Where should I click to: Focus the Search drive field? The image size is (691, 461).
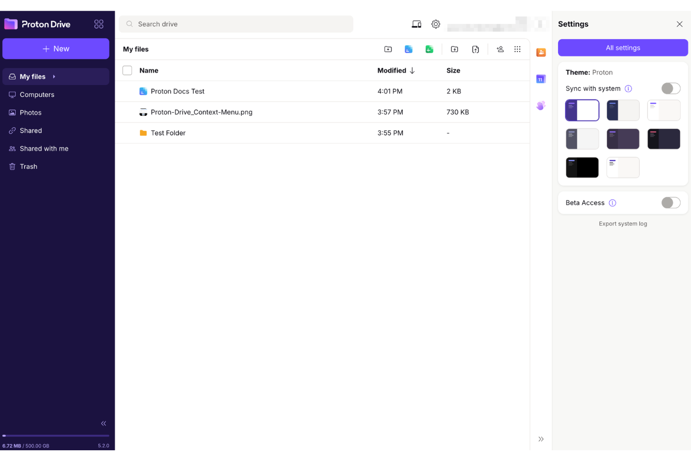click(x=236, y=24)
